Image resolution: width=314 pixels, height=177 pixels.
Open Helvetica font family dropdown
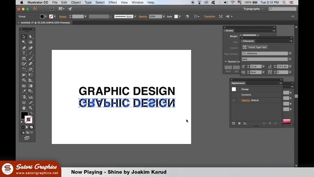[290, 54]
